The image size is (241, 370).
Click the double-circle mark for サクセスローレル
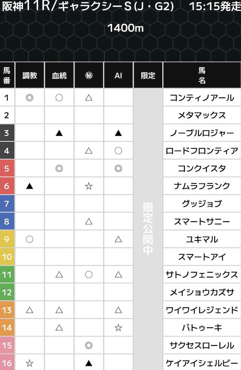tap(89, 345)
